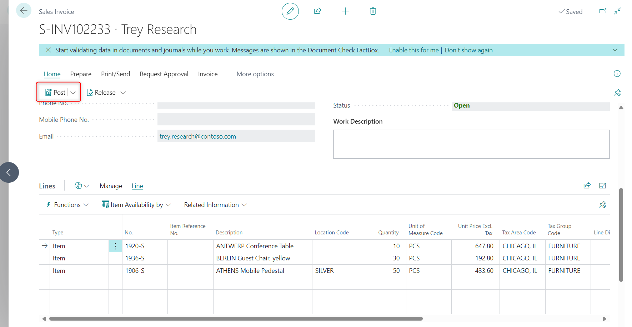
Task: Click item number 1906-S
Action: coord(135,271)
